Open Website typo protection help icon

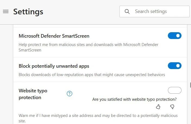69,94
